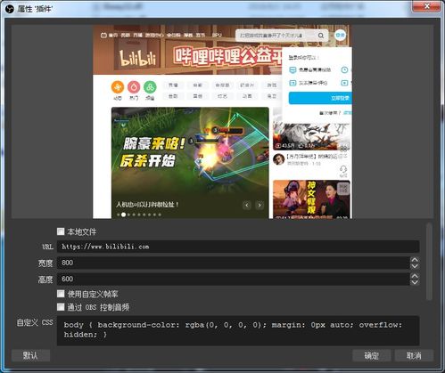The image size is (445, 373).
Task: Click the pink 热门 flame circle icon
Action: tap(134, 87)
